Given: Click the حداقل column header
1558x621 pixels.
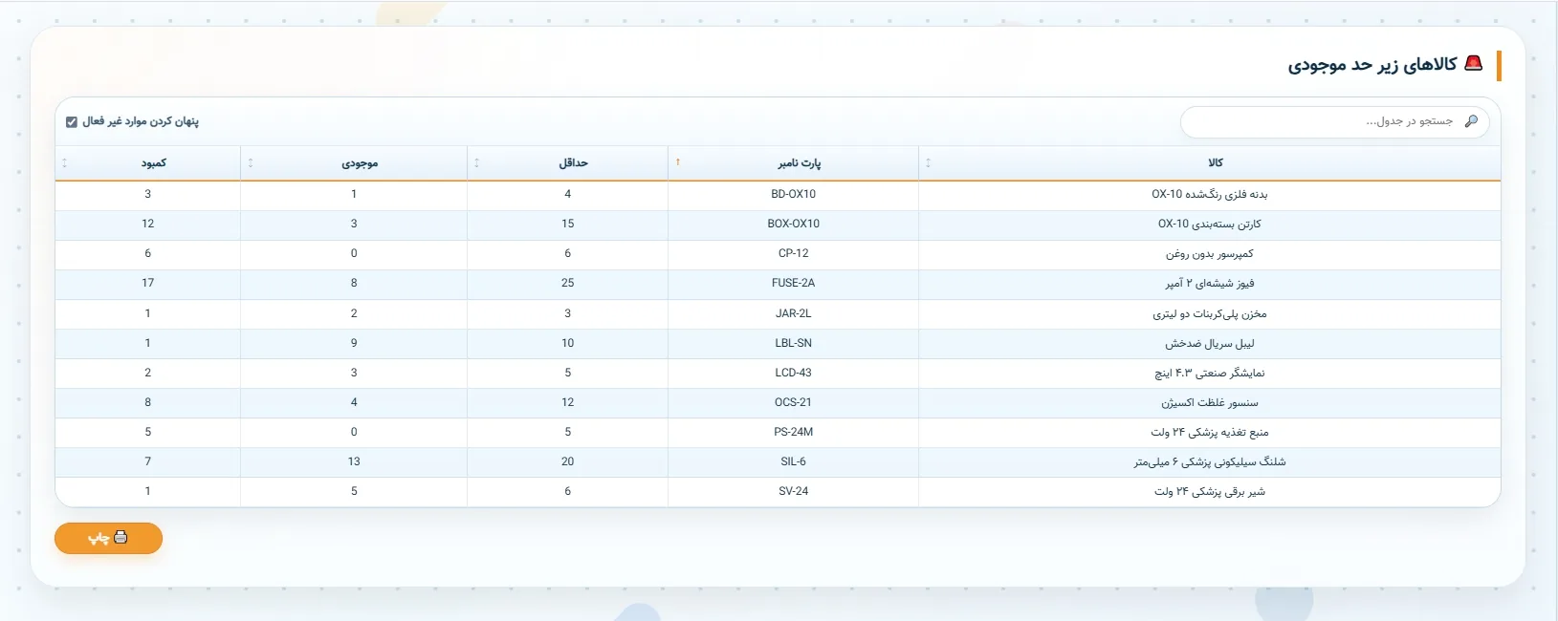Looking at the screenshot, I should point(567,163).
